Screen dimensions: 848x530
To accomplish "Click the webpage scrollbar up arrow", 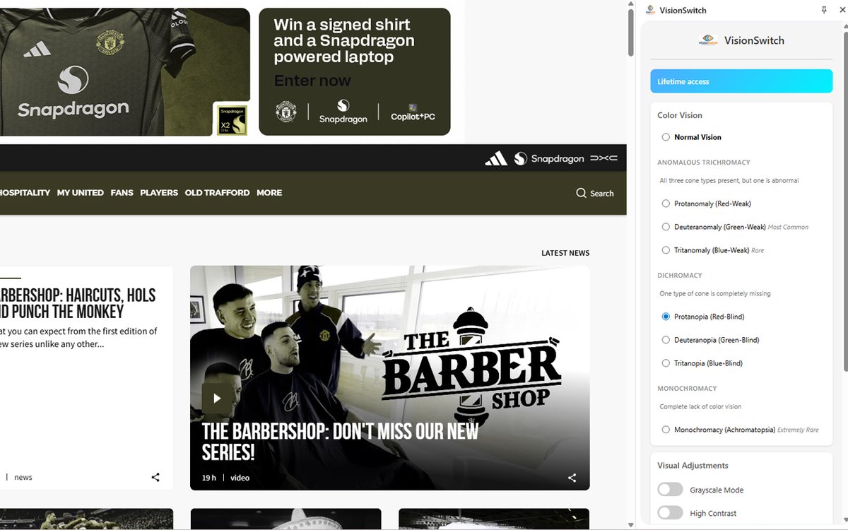I will (x=631, y=4).
